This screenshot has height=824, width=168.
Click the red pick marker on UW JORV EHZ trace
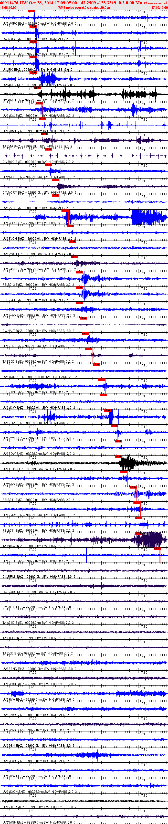coord(33,72)
